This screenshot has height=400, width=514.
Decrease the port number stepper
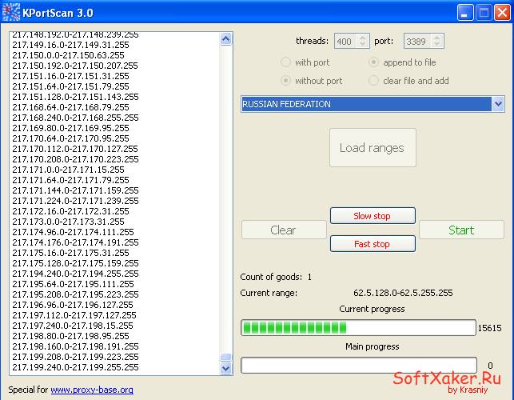pos(436,44)
